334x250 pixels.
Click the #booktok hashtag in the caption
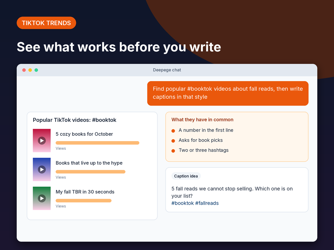(x=183, y=203)
